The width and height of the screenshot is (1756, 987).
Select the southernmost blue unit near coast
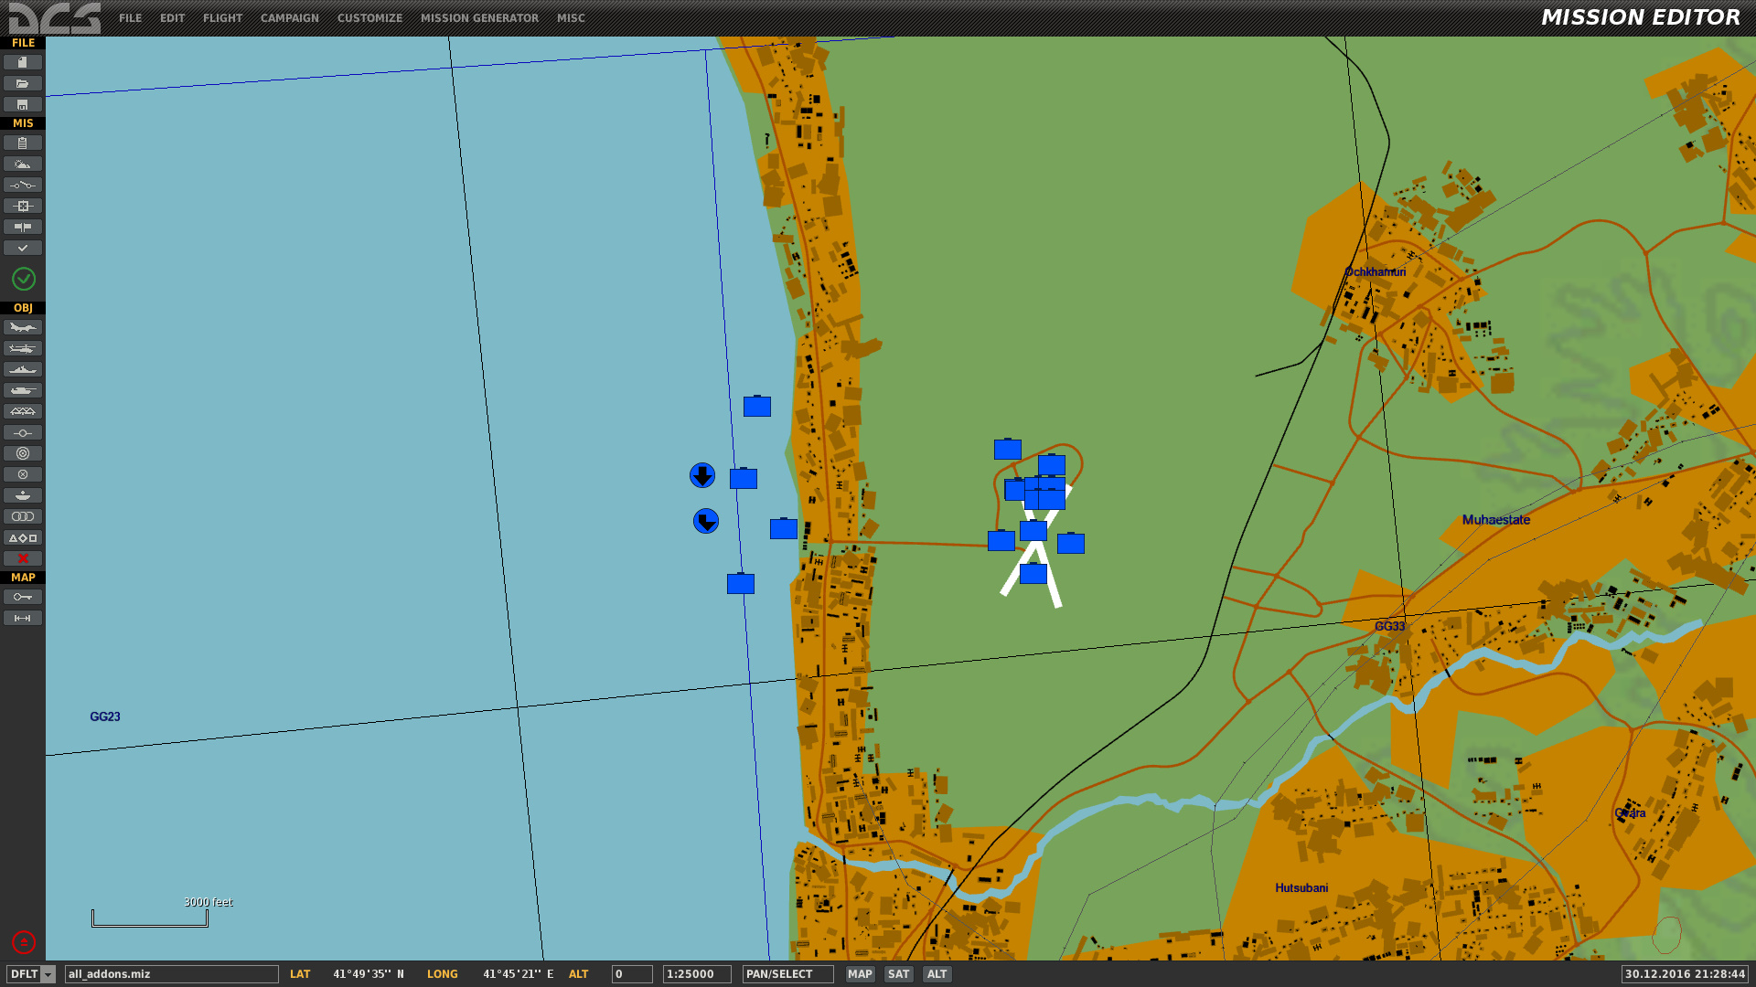[741, 583]
